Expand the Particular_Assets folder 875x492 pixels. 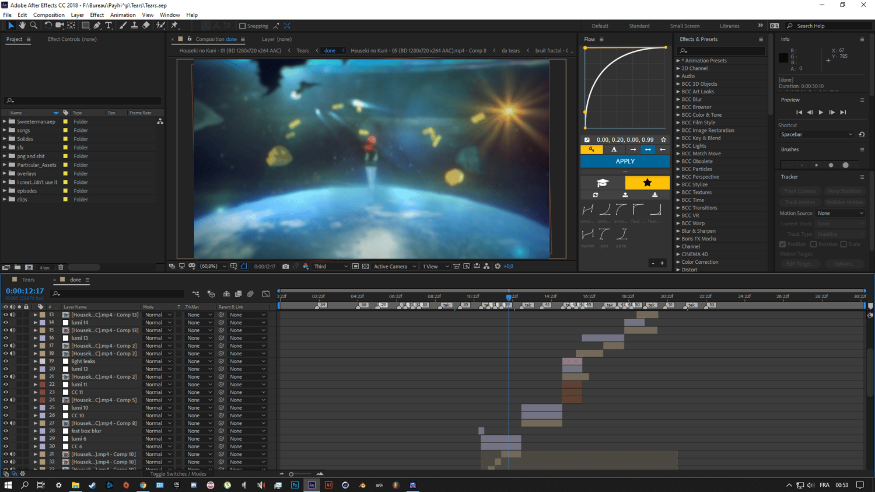[5, 165]
